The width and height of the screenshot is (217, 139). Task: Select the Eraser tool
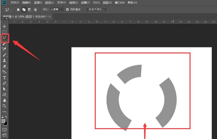pyautogui.click(x=4, y=66)
